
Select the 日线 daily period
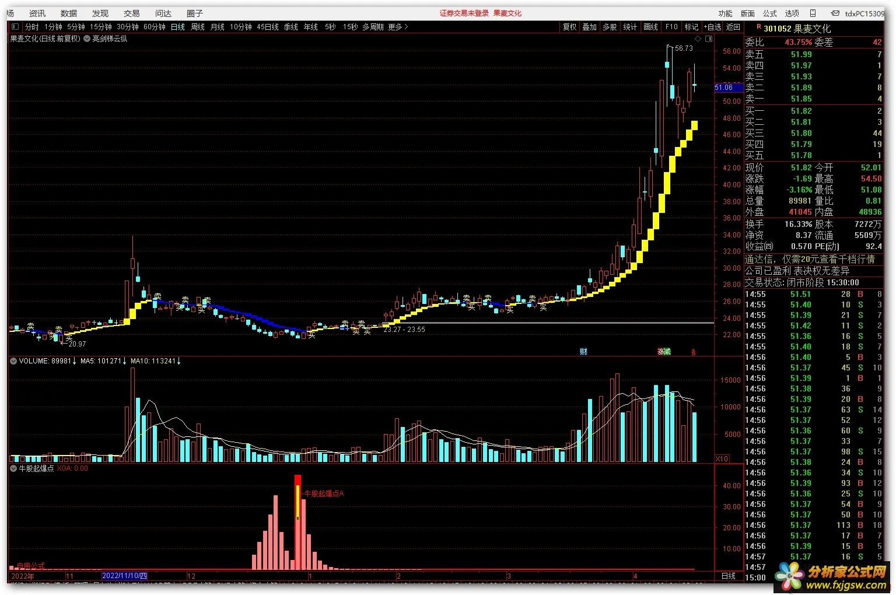click(178, 27)
